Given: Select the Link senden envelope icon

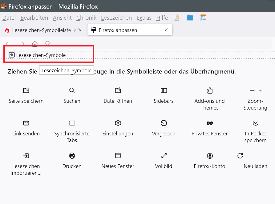Looking at the screenshot, I should [x=26, y=123].
